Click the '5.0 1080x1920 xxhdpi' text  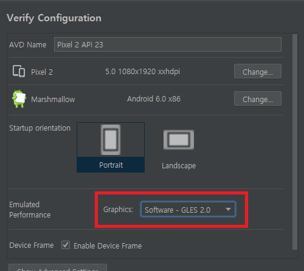pos(142,72)
